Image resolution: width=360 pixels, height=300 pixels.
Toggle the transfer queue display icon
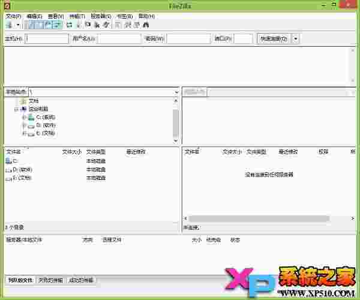pyautogui.click(x=58, y=25)
